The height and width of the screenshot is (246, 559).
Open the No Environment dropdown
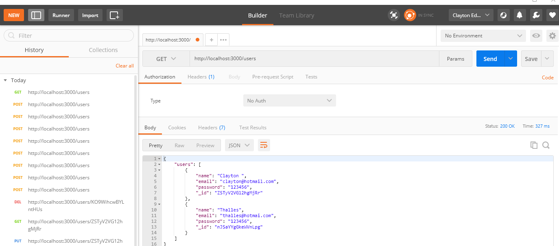[x=483, y=36]
